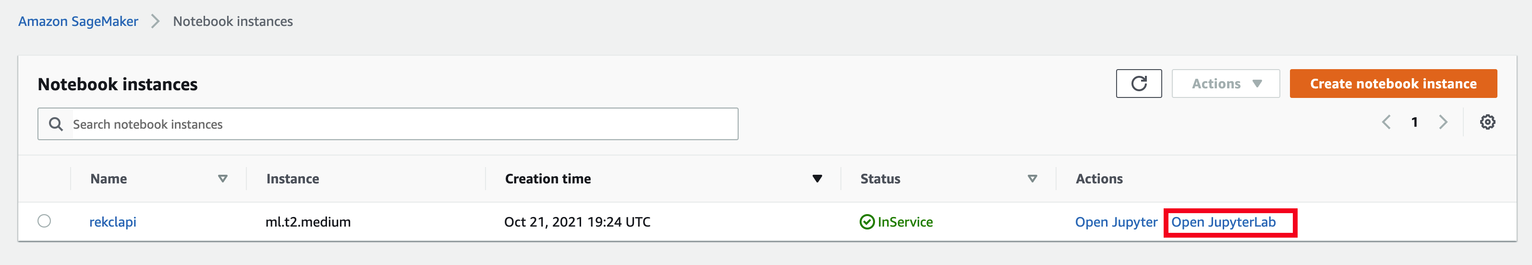
Task: Sort by Creation time arrow
Action: tap(817, 179)
